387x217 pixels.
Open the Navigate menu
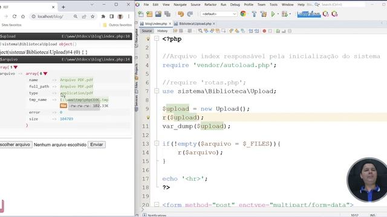point(180,5)
